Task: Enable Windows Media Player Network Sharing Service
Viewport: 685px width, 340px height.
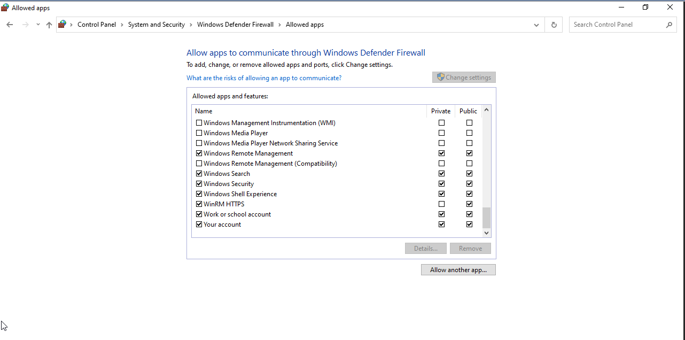Action: click(199, 143)
